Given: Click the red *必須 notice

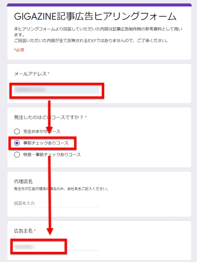Looking at the screenshot, I should pyautogui.click(x=19, y=50).
